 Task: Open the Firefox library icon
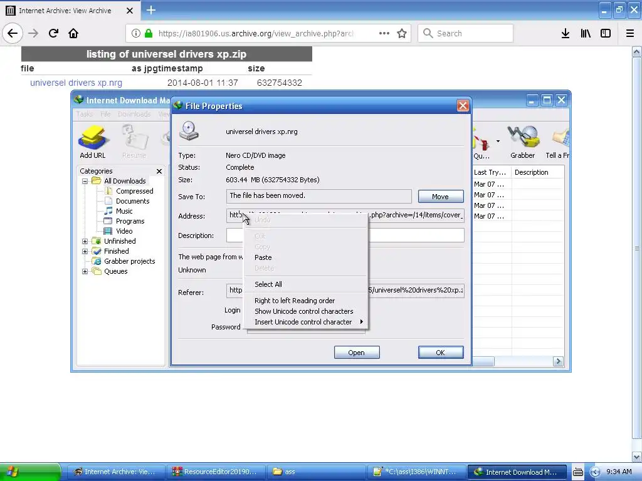[586, 33]
